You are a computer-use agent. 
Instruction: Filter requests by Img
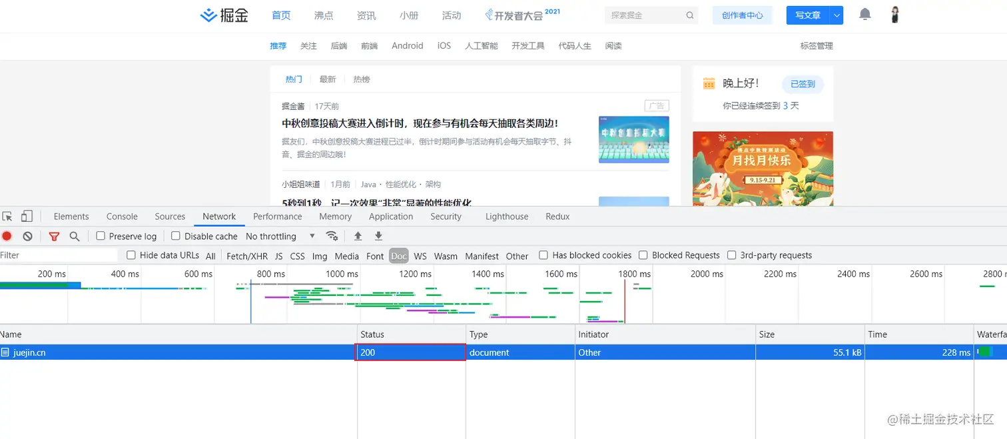320,256
